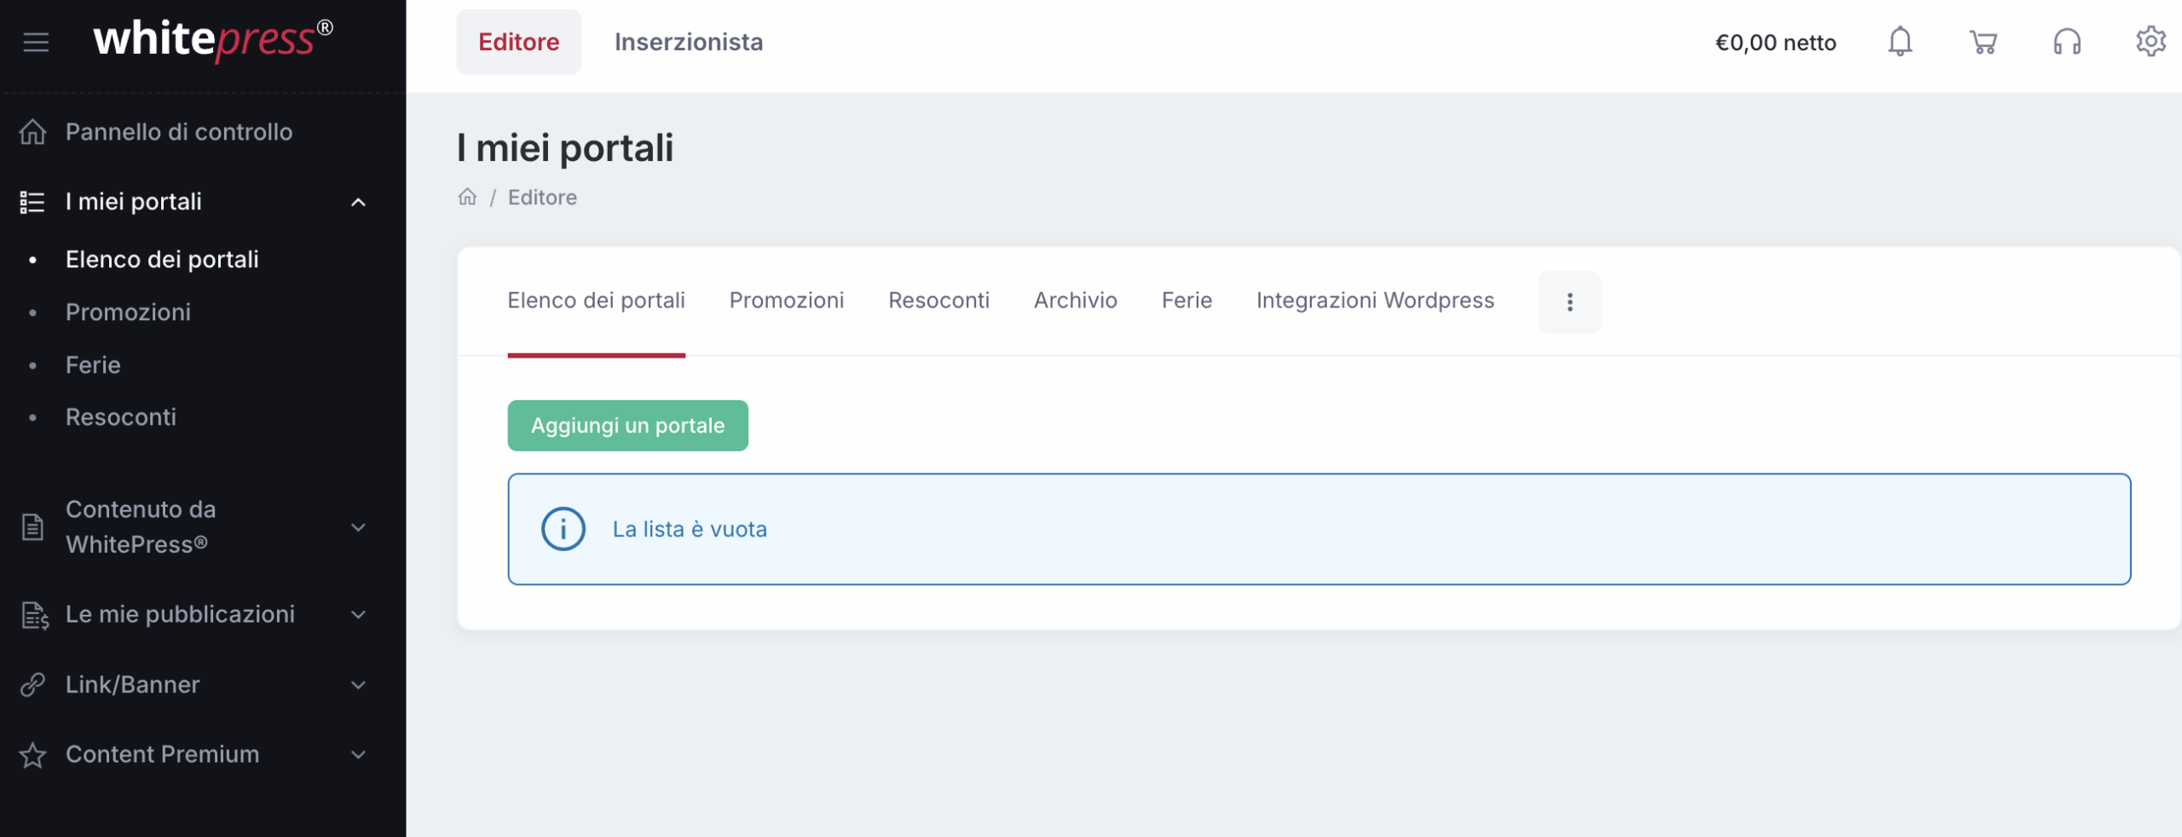The height and width of the screenshot is (837, 2182).
Task: Open Pannello di controllo in sidebar
Action: [179, 132]
